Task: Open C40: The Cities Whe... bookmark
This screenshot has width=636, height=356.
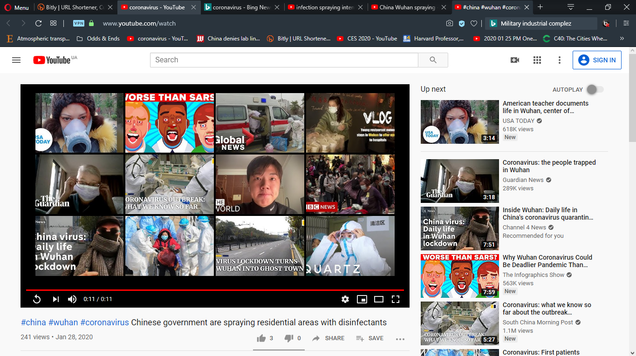Action: click(575, 39)
